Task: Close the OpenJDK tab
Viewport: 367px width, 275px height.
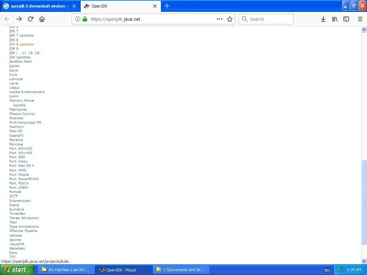Action: (x=155, y=6)
